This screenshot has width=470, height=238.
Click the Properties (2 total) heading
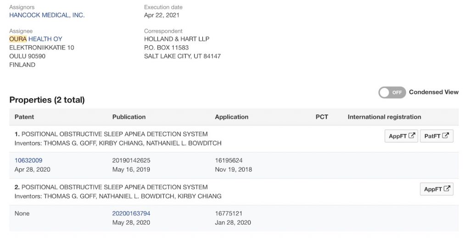coord(47,100)
